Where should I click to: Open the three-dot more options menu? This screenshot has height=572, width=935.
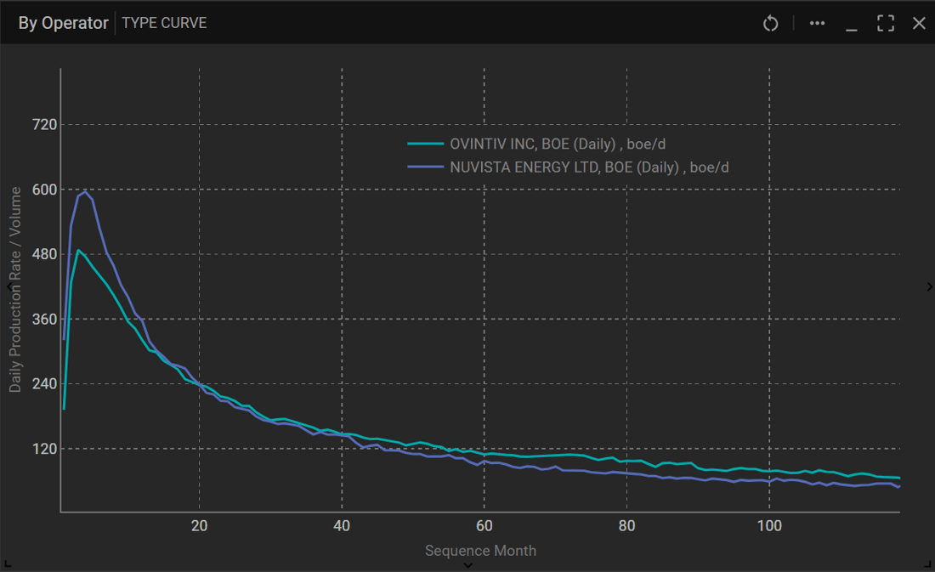coord(817,23)
